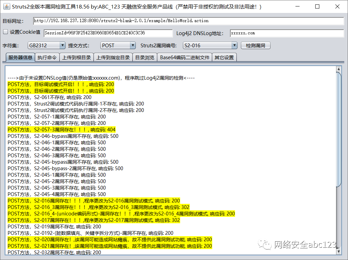
Task: Click the S2-045-4漏洞不存在 line
Action: [57, 194]
